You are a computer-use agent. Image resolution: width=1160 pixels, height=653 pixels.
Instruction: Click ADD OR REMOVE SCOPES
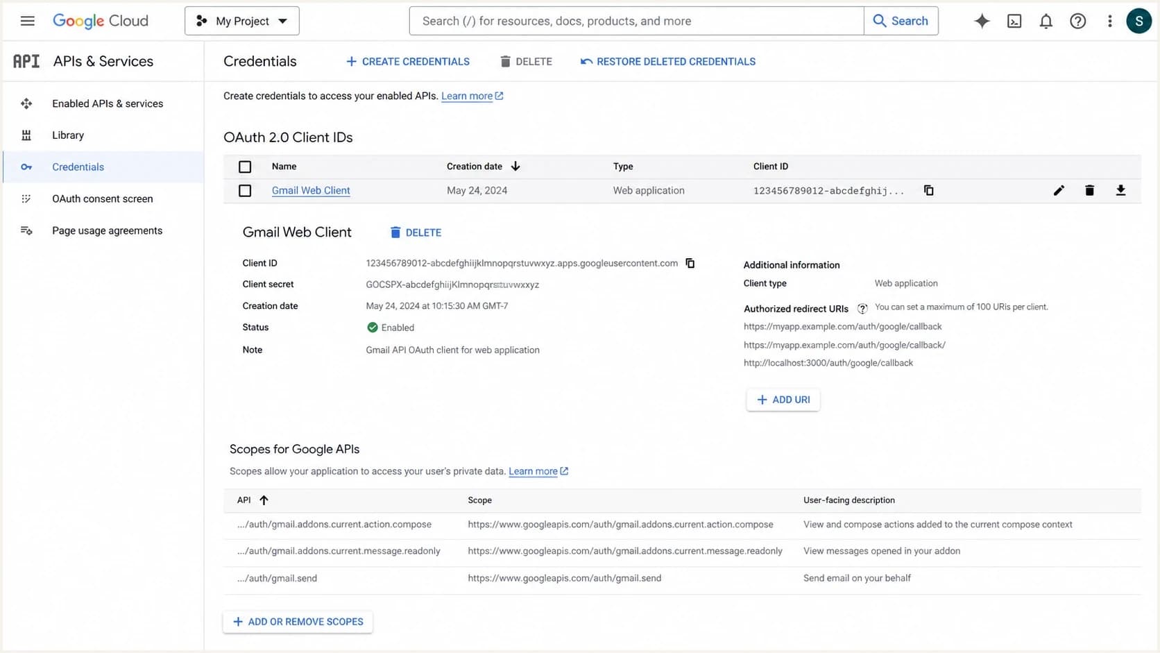pyautogui.click(x=298, y=622)
